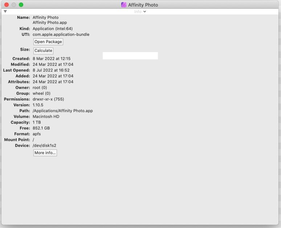The image size is (281, 228).
Task: Select Created date '8 Mar 2022 at 12:15'
Action: [x=52, y=59]
